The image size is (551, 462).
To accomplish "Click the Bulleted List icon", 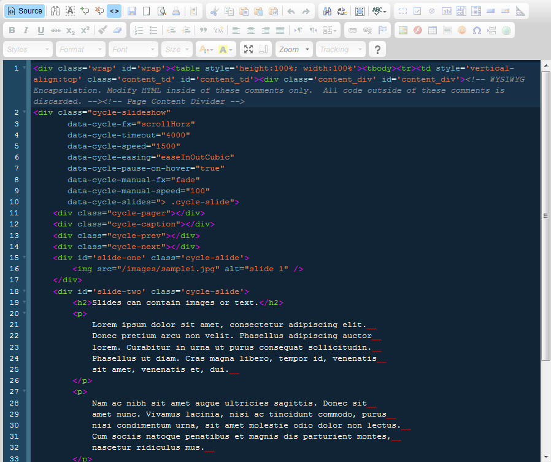I will (x=153, y=30).
